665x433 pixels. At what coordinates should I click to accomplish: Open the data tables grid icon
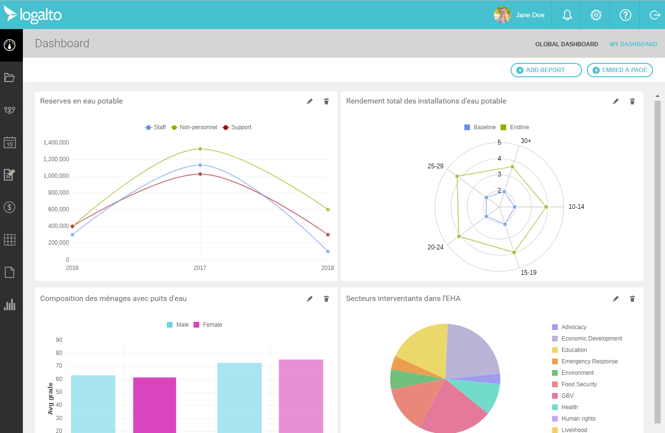(x=10, y=239)
